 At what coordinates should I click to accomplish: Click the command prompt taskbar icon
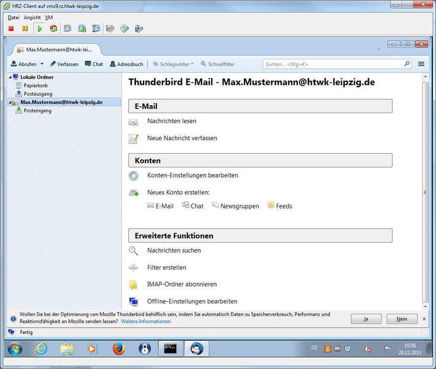point(171,349)
